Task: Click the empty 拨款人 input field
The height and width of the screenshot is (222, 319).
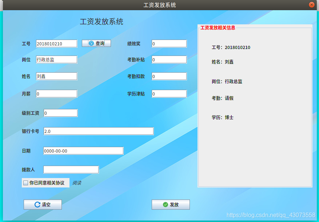Action: [71, 170]
